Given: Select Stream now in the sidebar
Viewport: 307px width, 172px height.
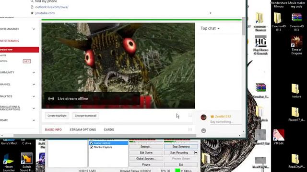Looking at the screenshot, I should pos(19,50).
